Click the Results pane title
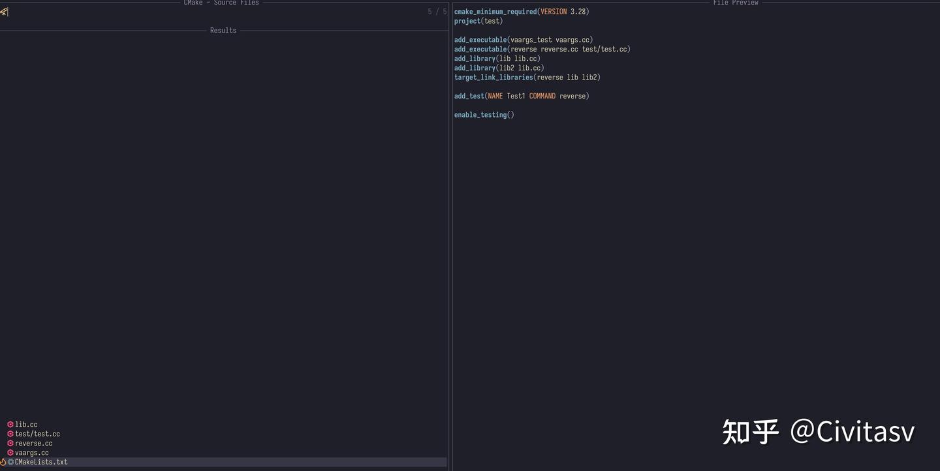This screenshot has height=471, width=940. coord(222,30)
